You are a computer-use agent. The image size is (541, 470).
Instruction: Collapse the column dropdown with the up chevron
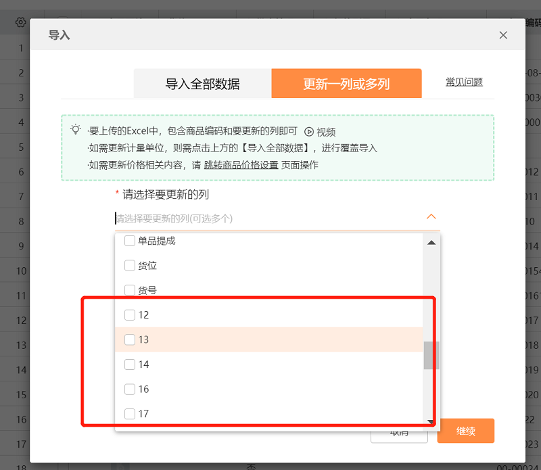pyautogui.click(x=431, y=216)
